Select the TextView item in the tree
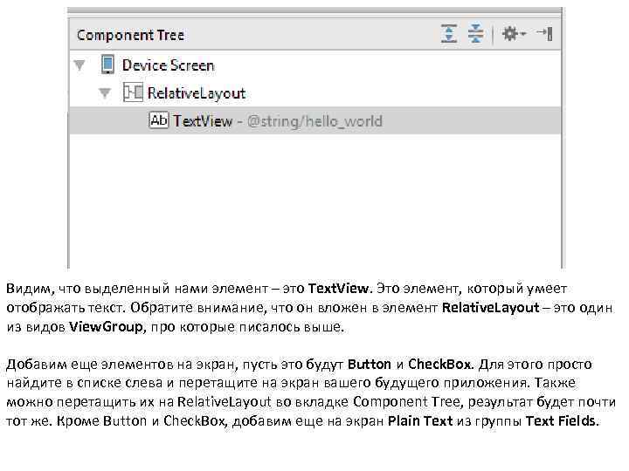 tap(203, 121)
